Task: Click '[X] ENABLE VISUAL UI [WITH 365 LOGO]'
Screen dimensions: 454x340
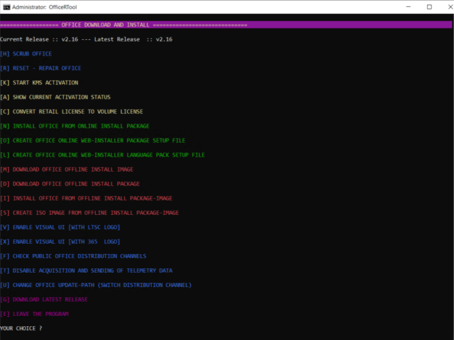Action: pos(60,242)
